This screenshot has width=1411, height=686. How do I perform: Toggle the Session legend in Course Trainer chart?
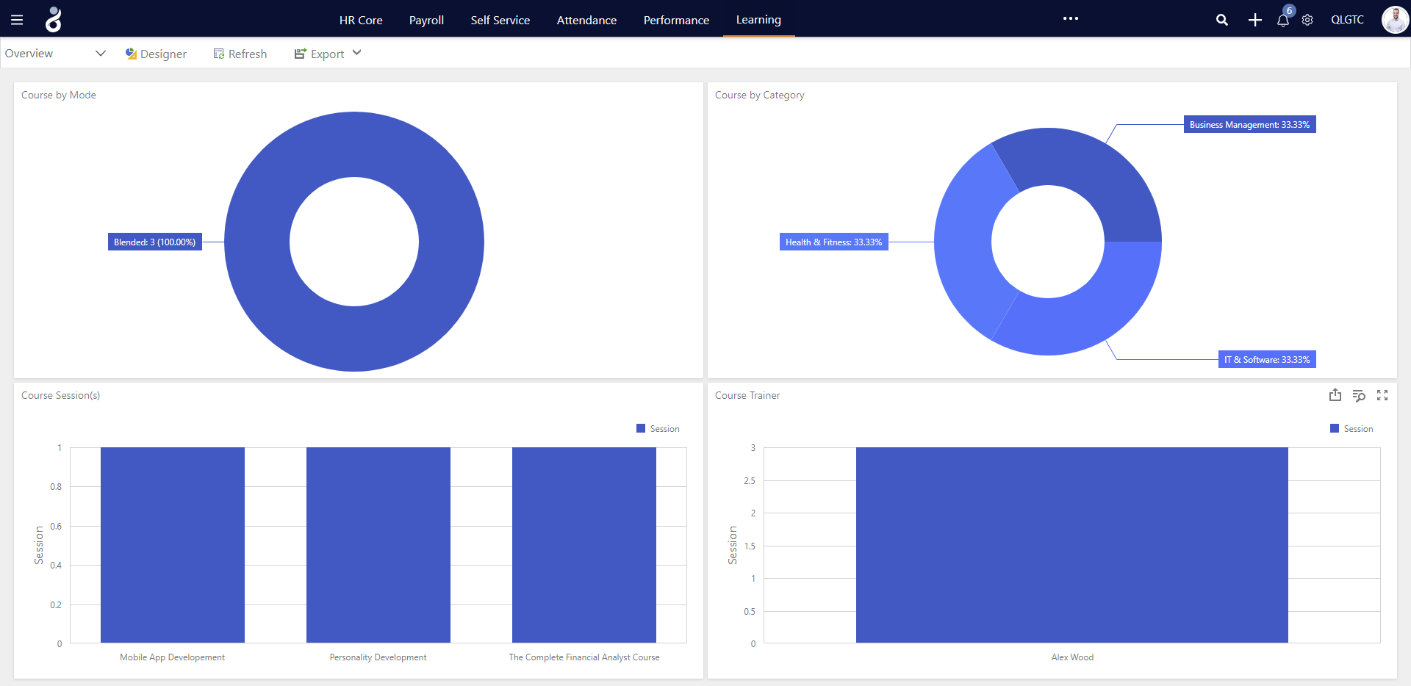pyautogui.click(x=1351, y=428)
